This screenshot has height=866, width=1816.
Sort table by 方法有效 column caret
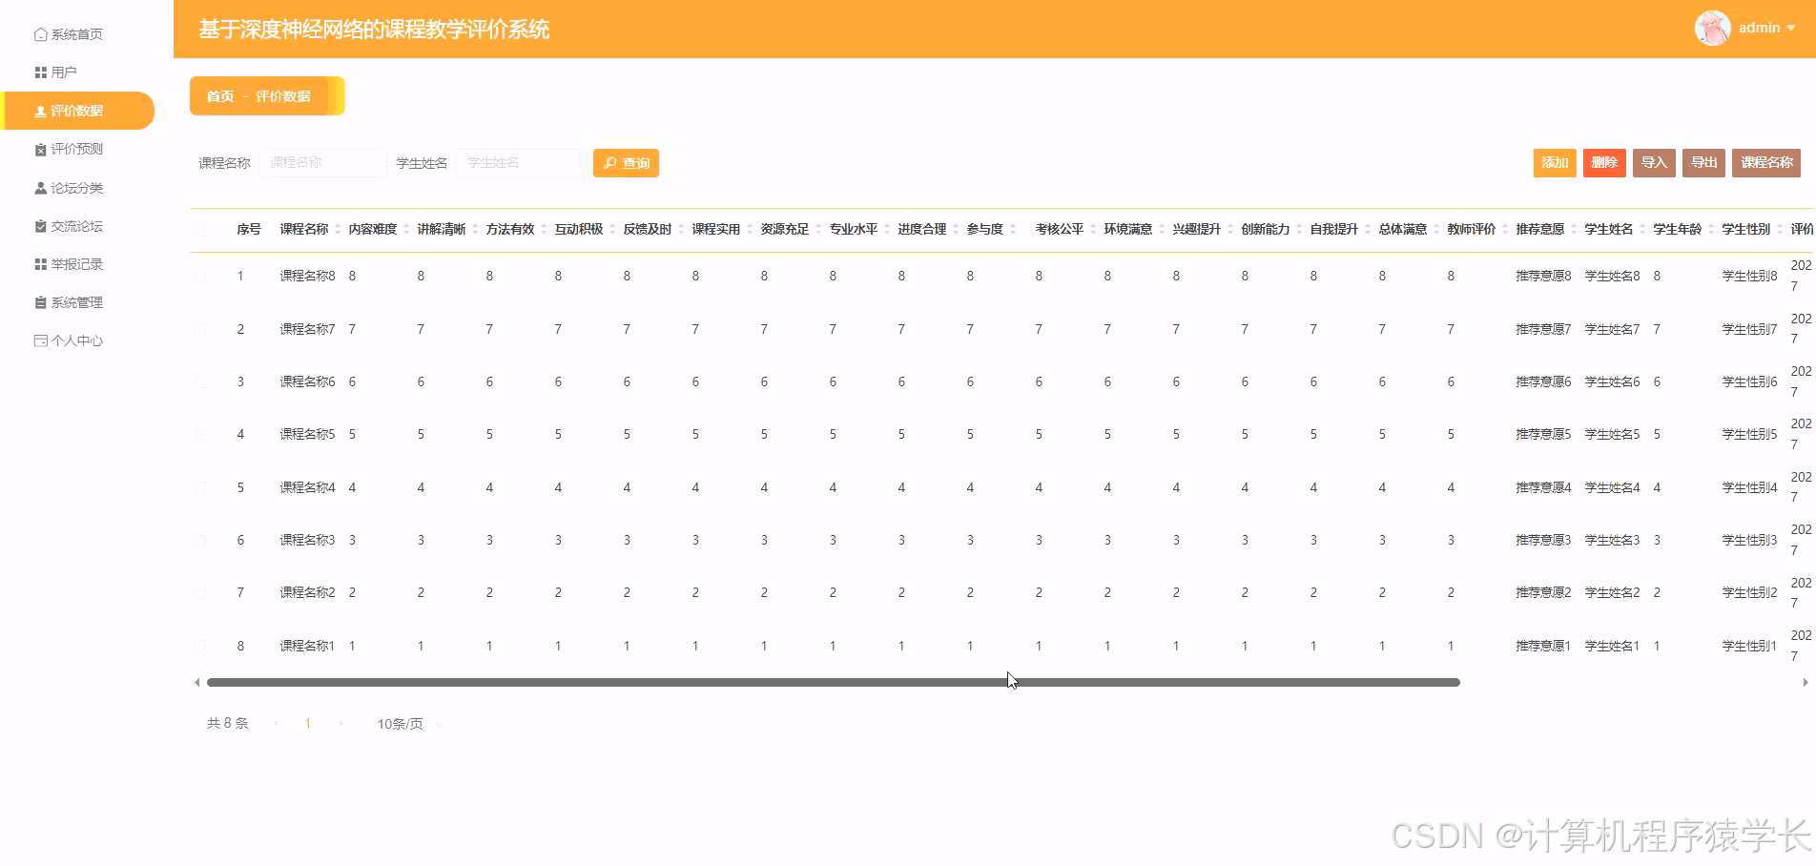click(544, 229)
